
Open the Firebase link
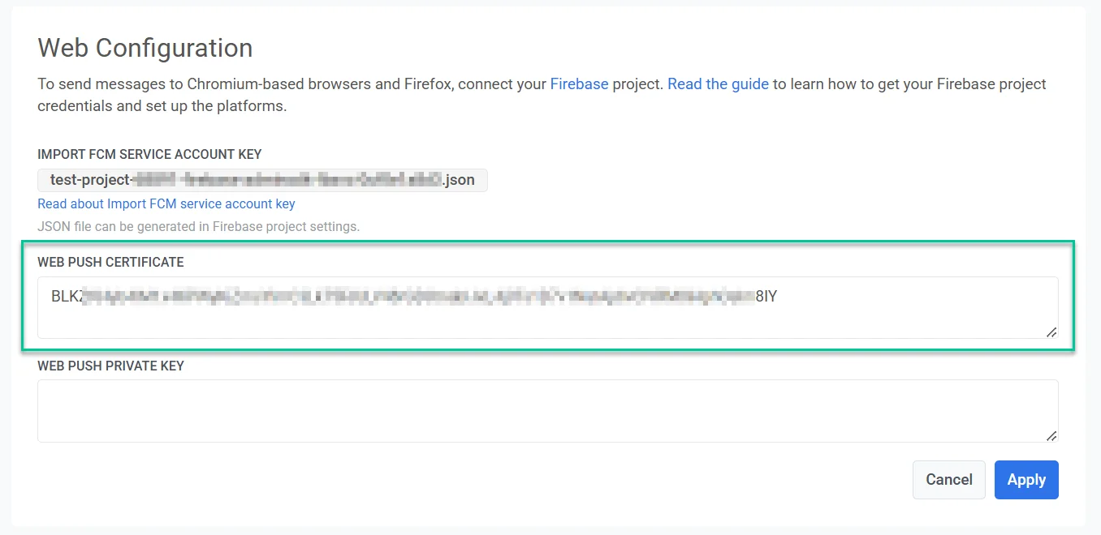click(579, 84)
